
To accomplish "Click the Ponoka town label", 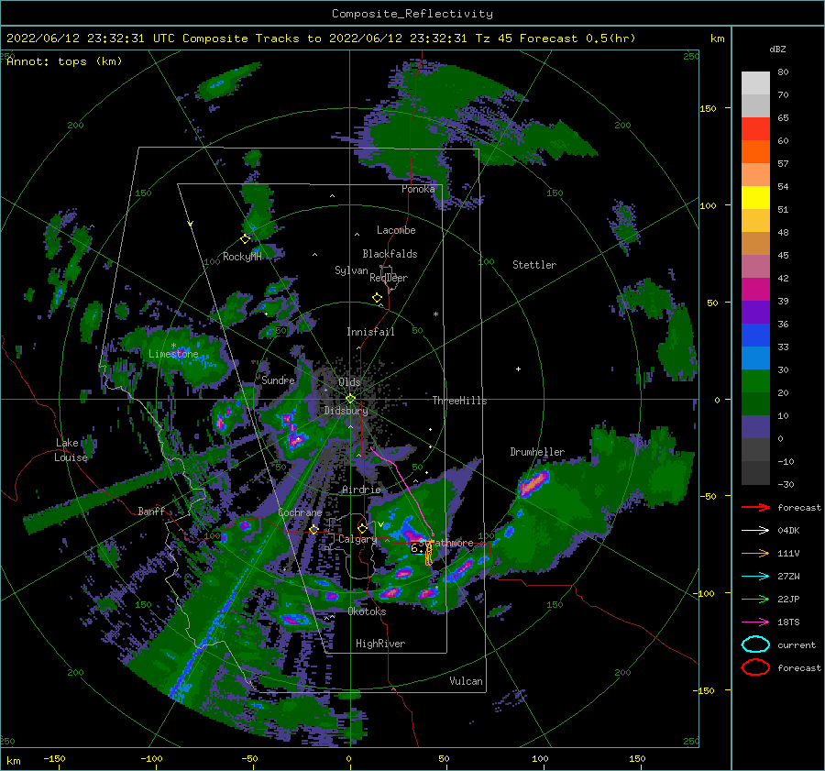I will (418, 189).
